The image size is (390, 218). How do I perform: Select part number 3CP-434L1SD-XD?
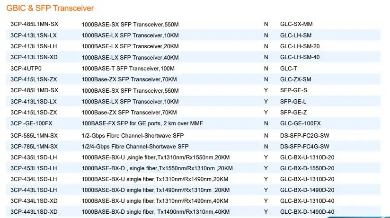coord(34,201)
